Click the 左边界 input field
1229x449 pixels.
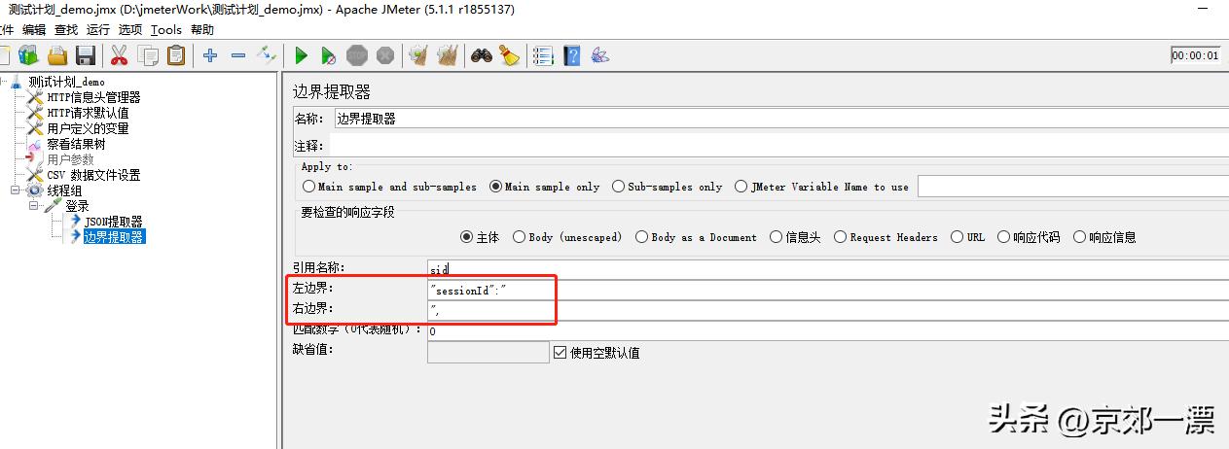point(828,290)
